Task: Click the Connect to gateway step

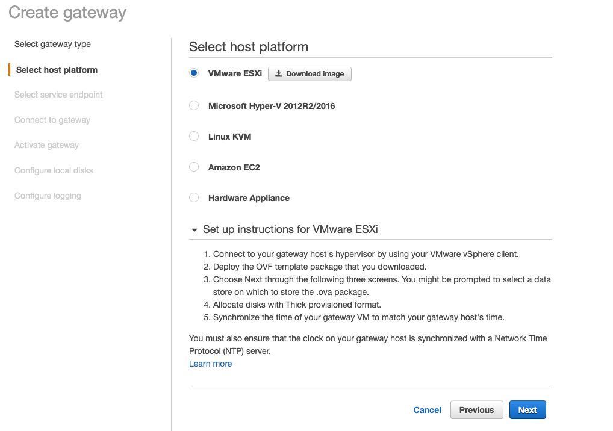Action: (52, 120)
